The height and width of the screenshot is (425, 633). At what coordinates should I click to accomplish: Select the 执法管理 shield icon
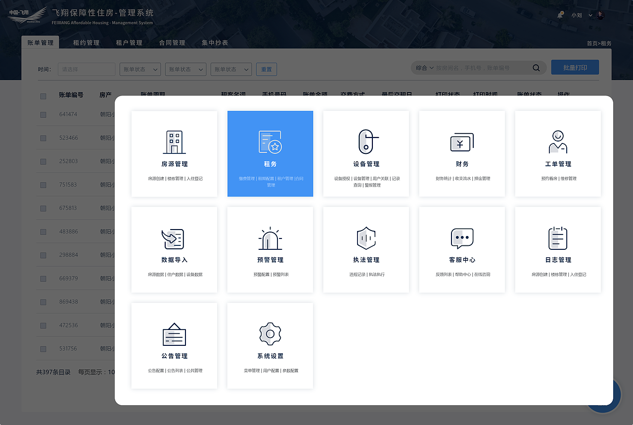[x=366, y=238]
